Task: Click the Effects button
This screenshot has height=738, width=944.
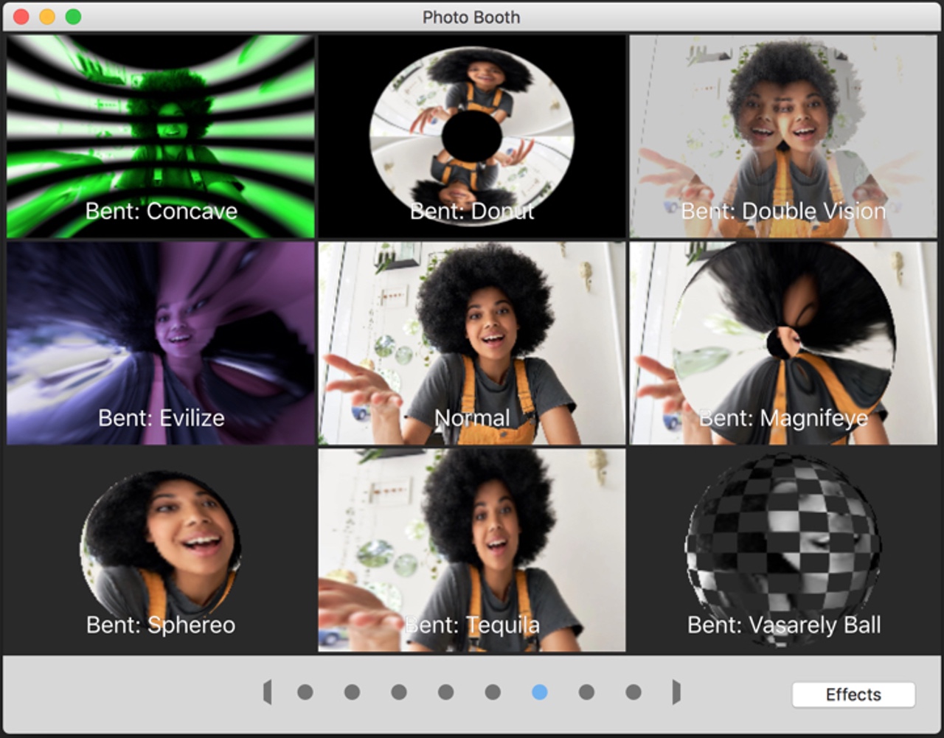Action: point(853,695)
